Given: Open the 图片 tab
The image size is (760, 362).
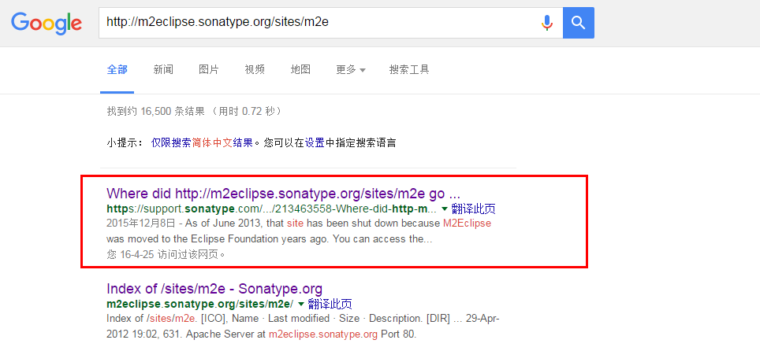Looking at the screenshot, I should click(x=209, y=70).
